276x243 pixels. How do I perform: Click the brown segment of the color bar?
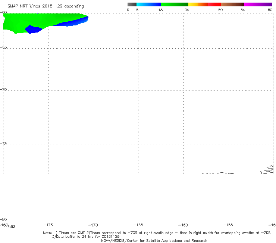coord(232,4)
